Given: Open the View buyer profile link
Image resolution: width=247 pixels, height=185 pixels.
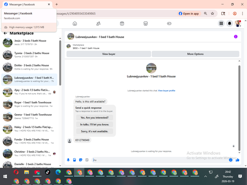Looking at the screenshot, I should pos(166,91).
